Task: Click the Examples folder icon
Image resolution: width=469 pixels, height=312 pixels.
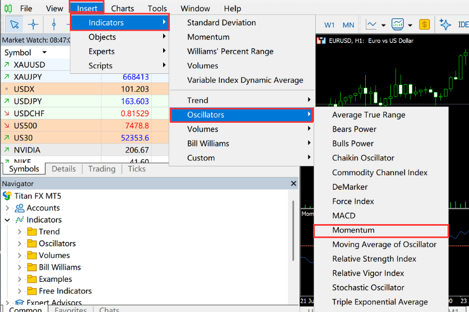Action: pos(32,279)
